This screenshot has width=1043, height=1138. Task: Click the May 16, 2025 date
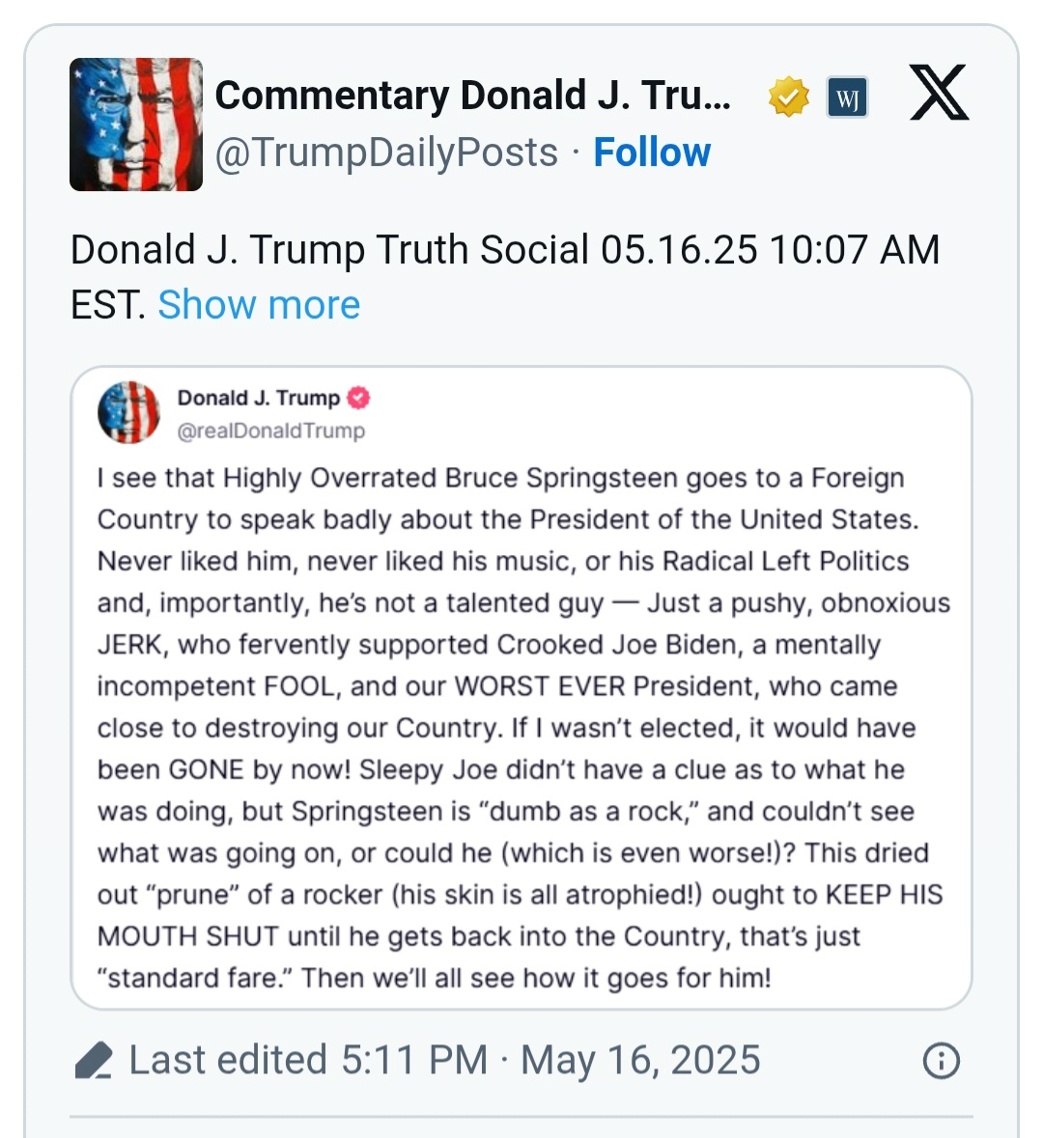(640, 1060)
